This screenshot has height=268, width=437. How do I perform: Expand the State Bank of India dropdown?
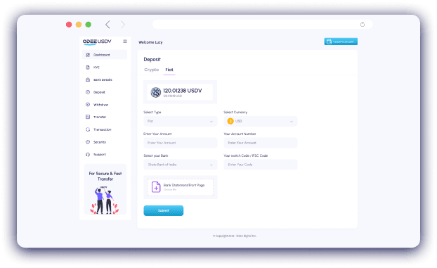181,165
